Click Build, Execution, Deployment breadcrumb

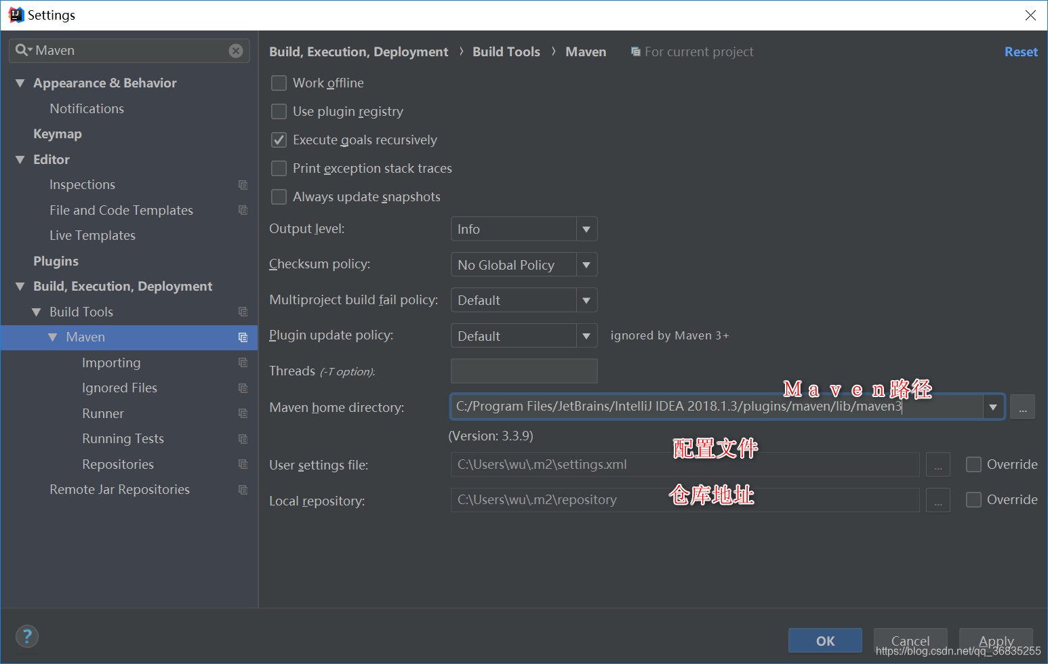(359, 52)
